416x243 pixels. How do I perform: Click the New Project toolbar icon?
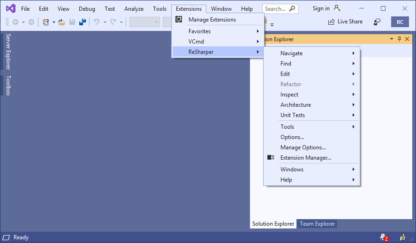[x=46, y=22]
